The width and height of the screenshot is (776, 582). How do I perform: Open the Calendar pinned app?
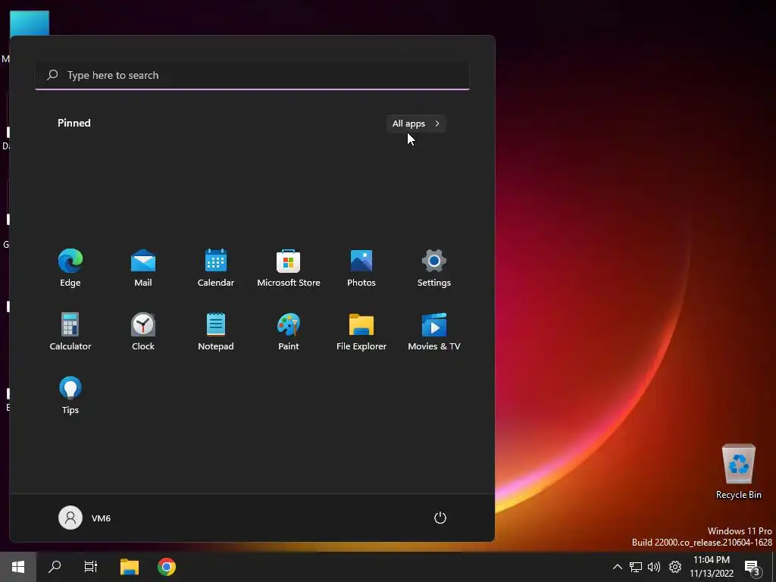pos(216,268)
